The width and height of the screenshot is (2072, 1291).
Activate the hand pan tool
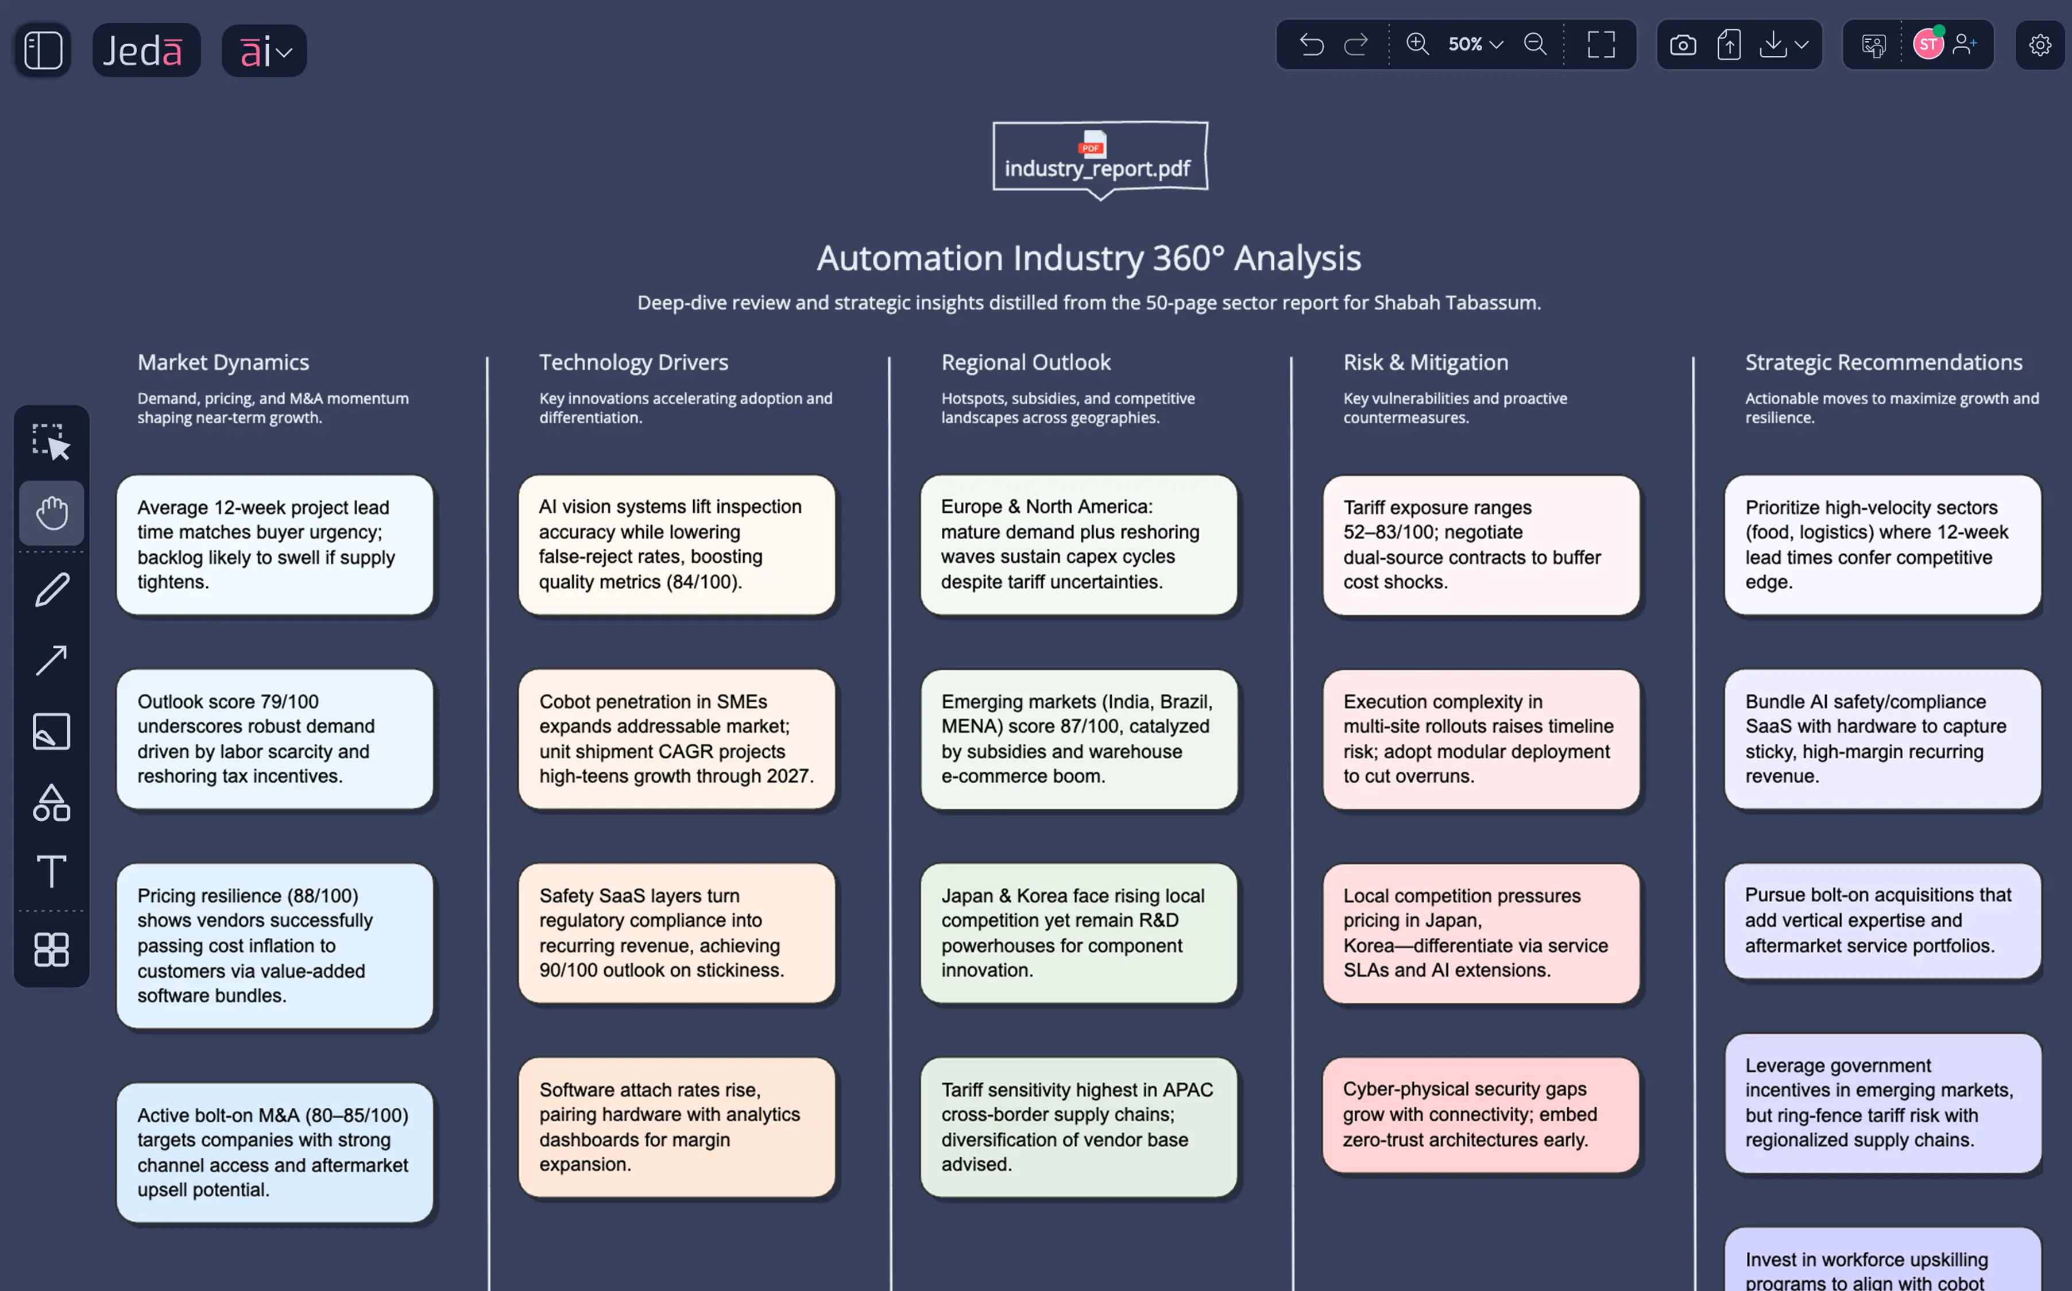coord(51,512)
